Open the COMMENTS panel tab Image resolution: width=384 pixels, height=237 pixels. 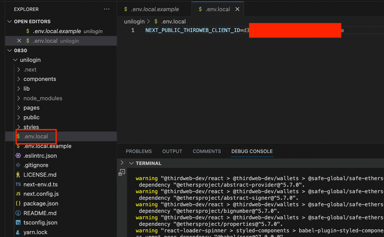(207, 151)
